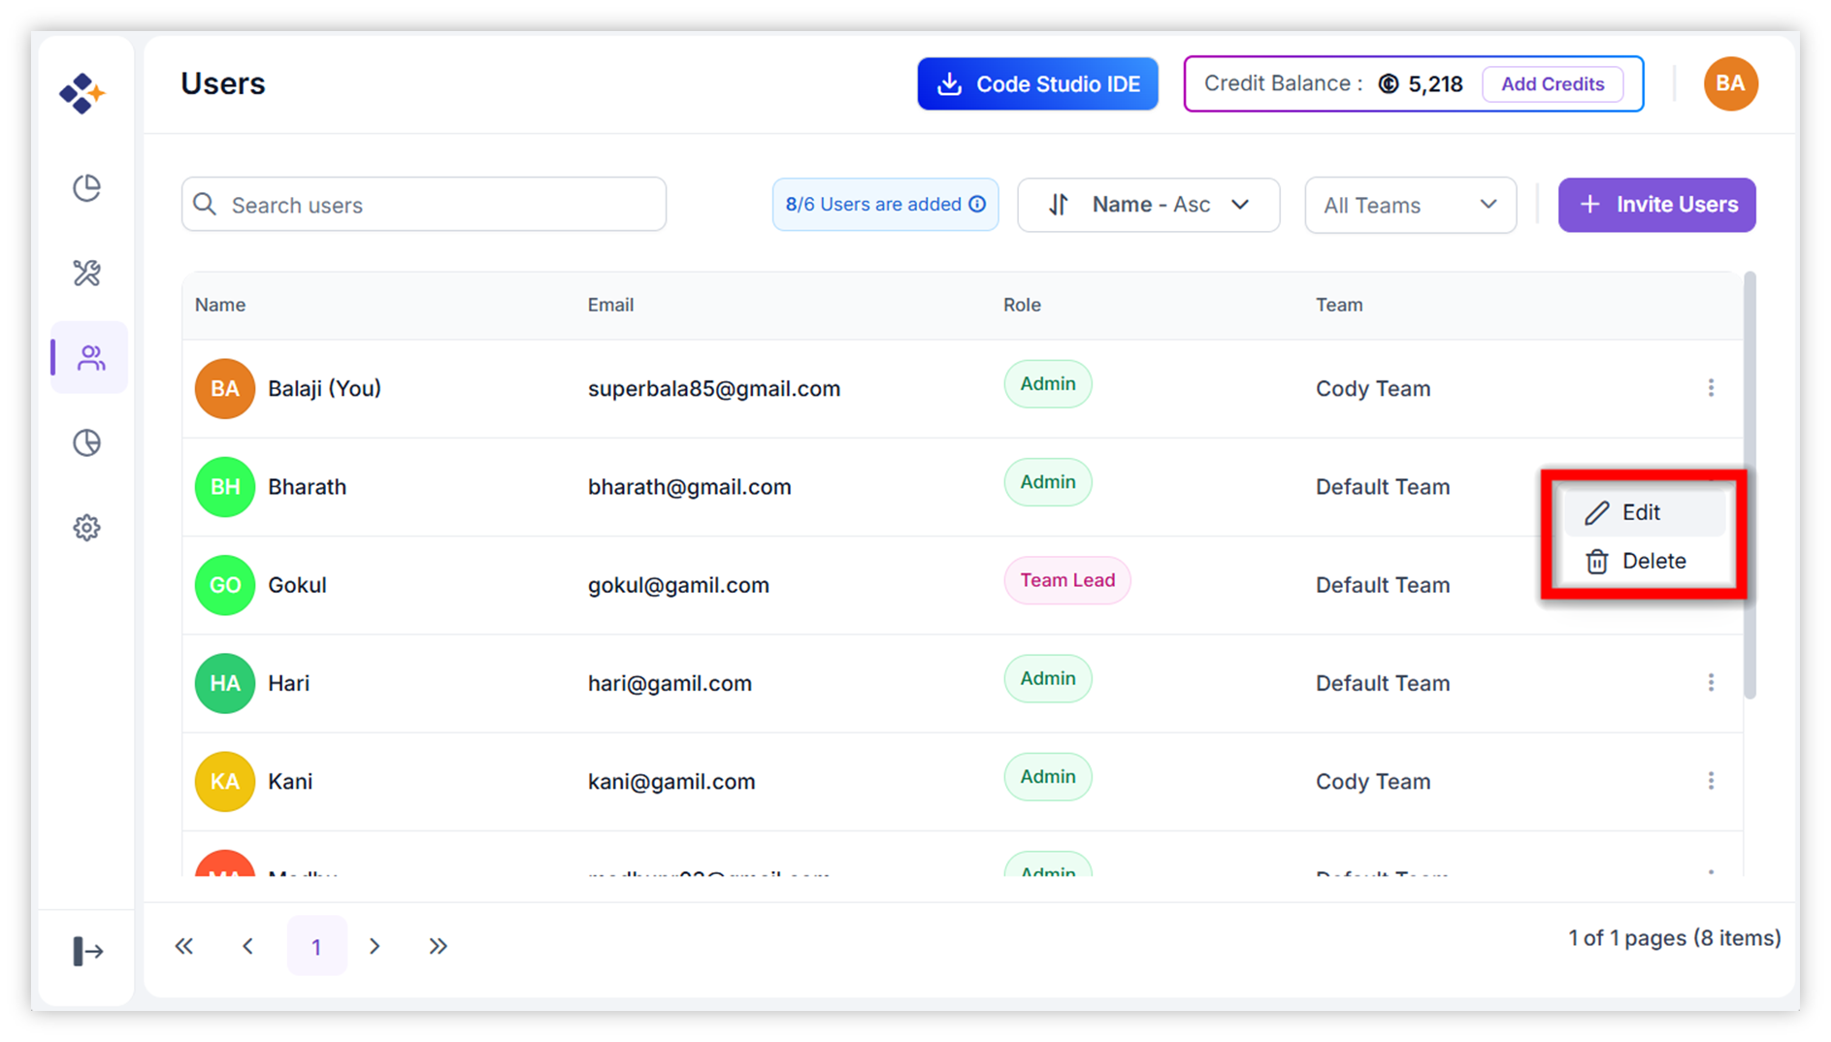Choose Delete from the context menu

[1644, 561]
